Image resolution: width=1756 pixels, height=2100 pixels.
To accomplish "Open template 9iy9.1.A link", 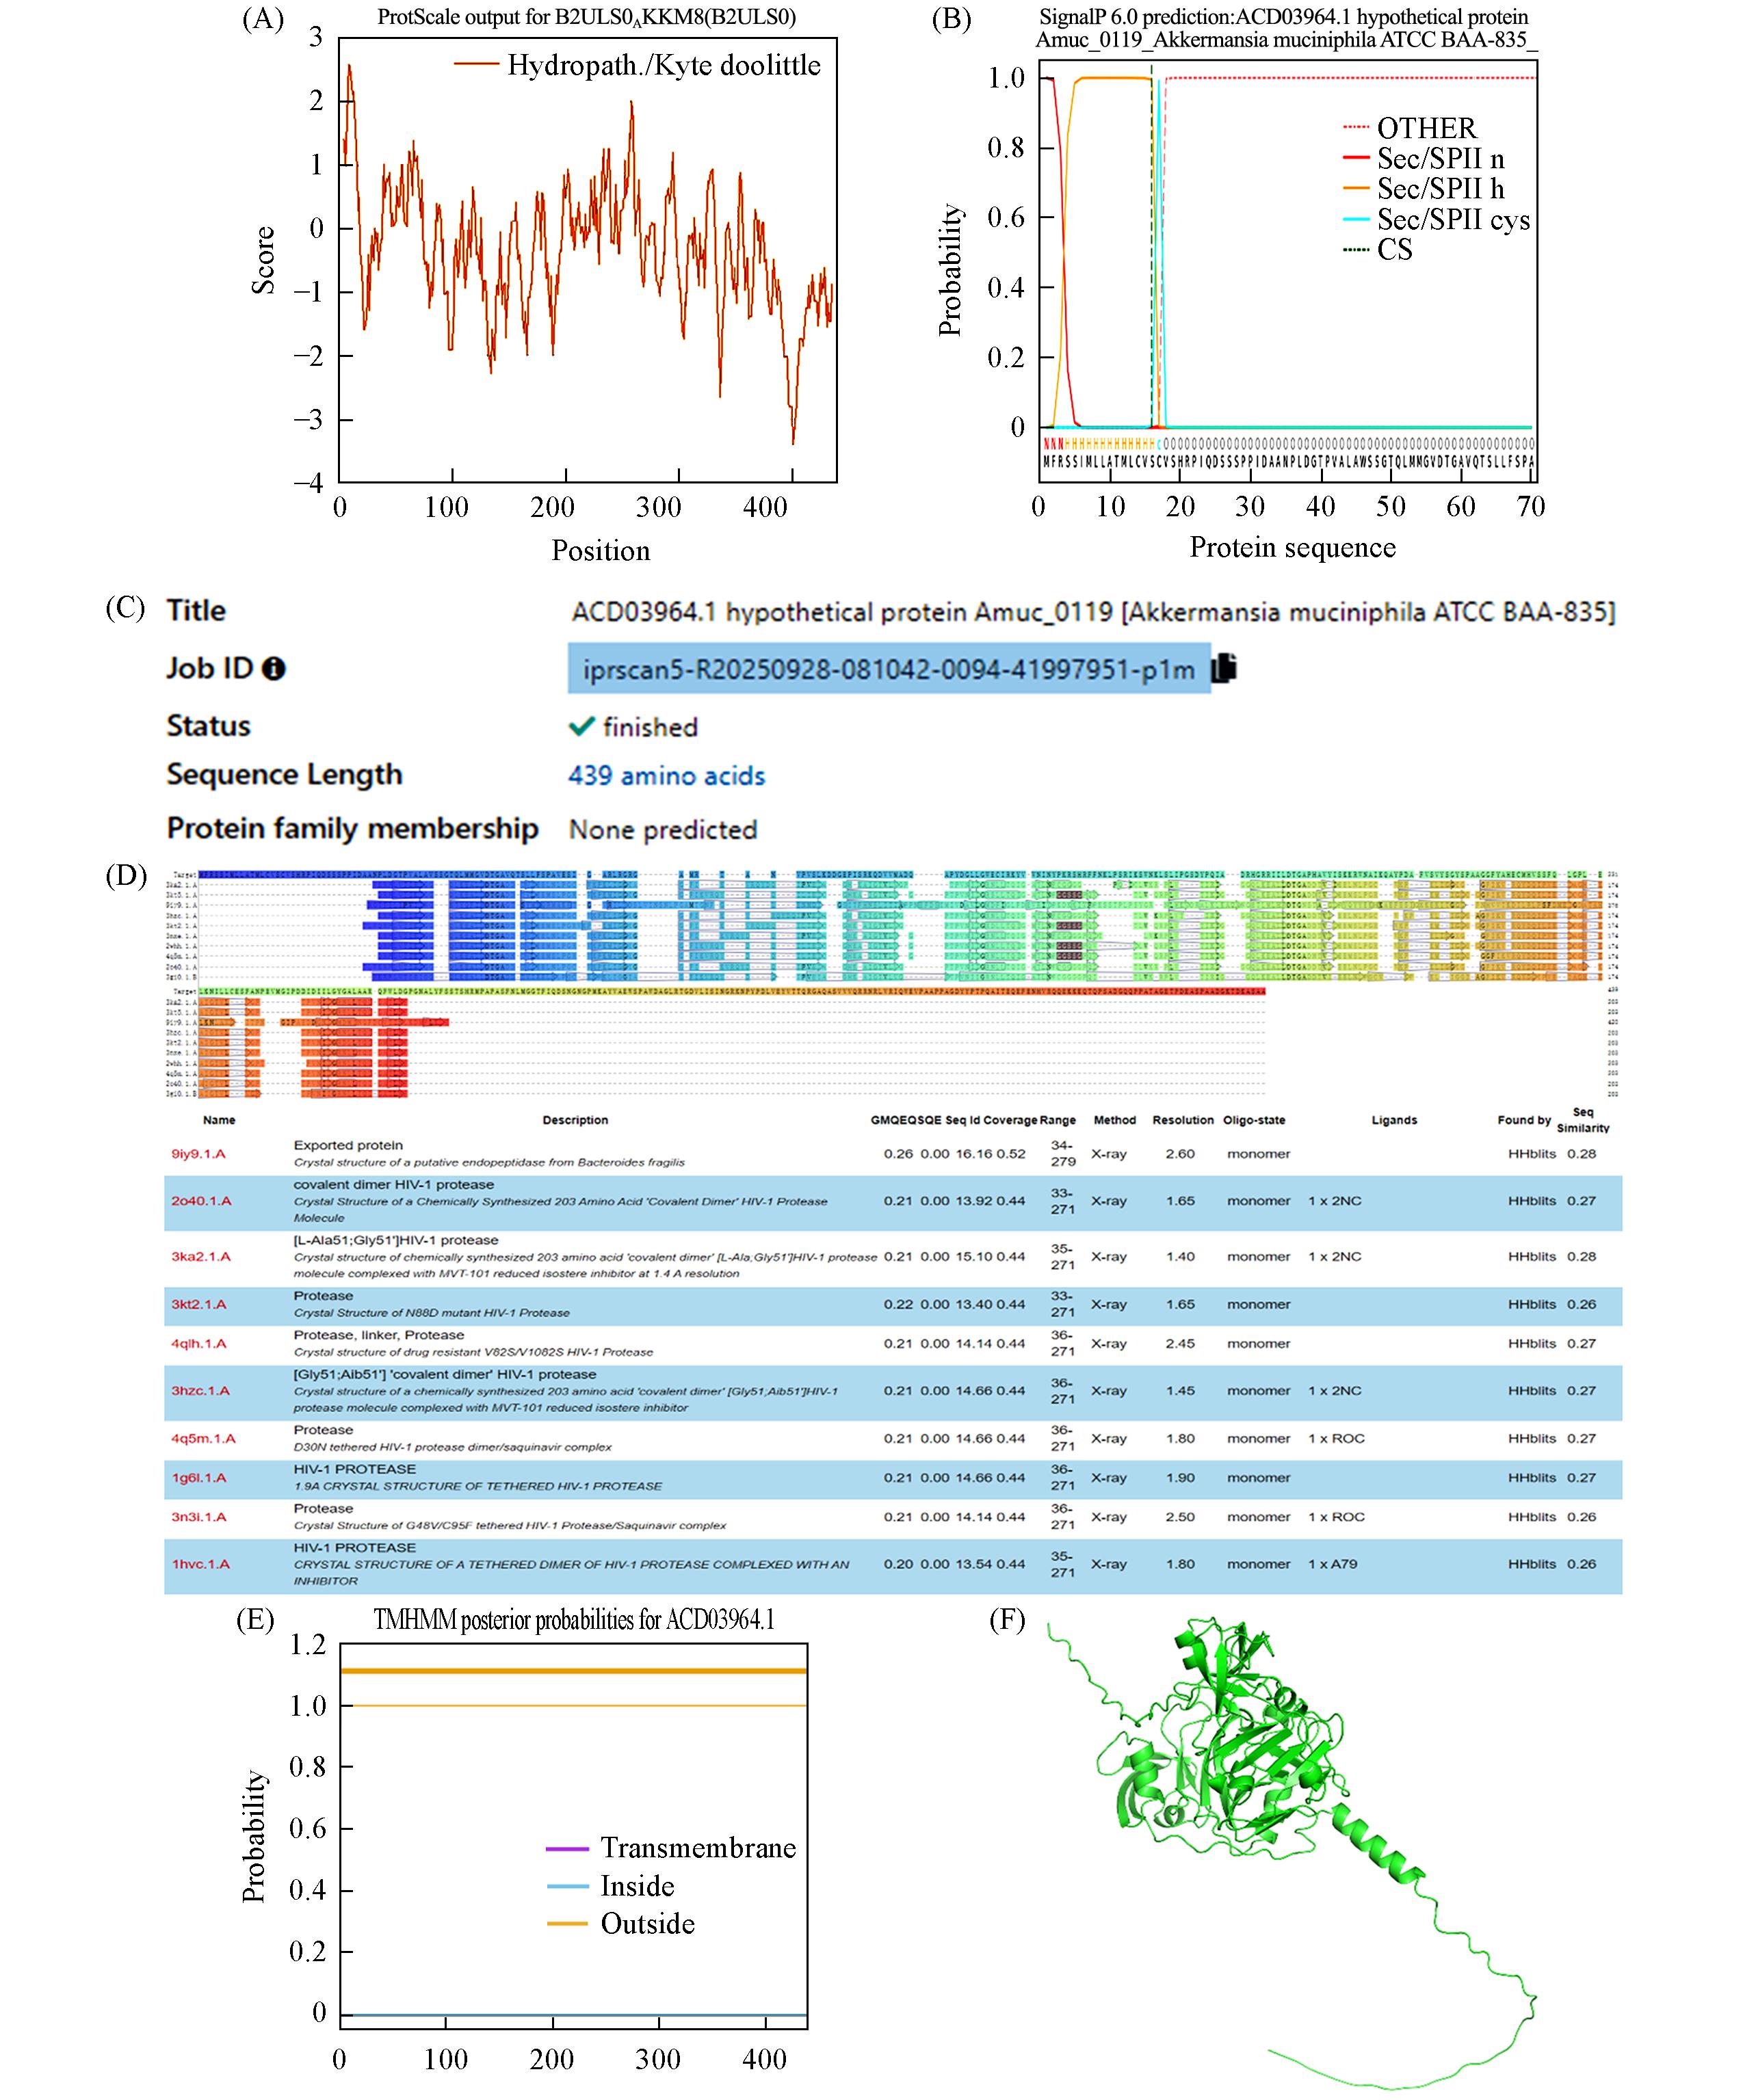I will pos(198,1153).
